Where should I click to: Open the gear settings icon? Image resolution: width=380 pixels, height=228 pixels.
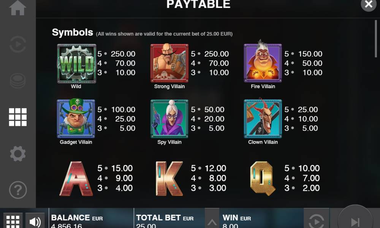click(x=18, y=154)
